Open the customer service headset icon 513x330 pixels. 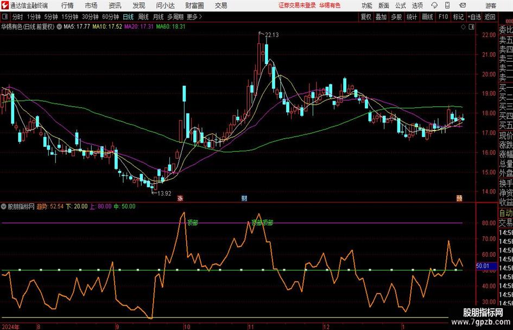click(434, 5)
